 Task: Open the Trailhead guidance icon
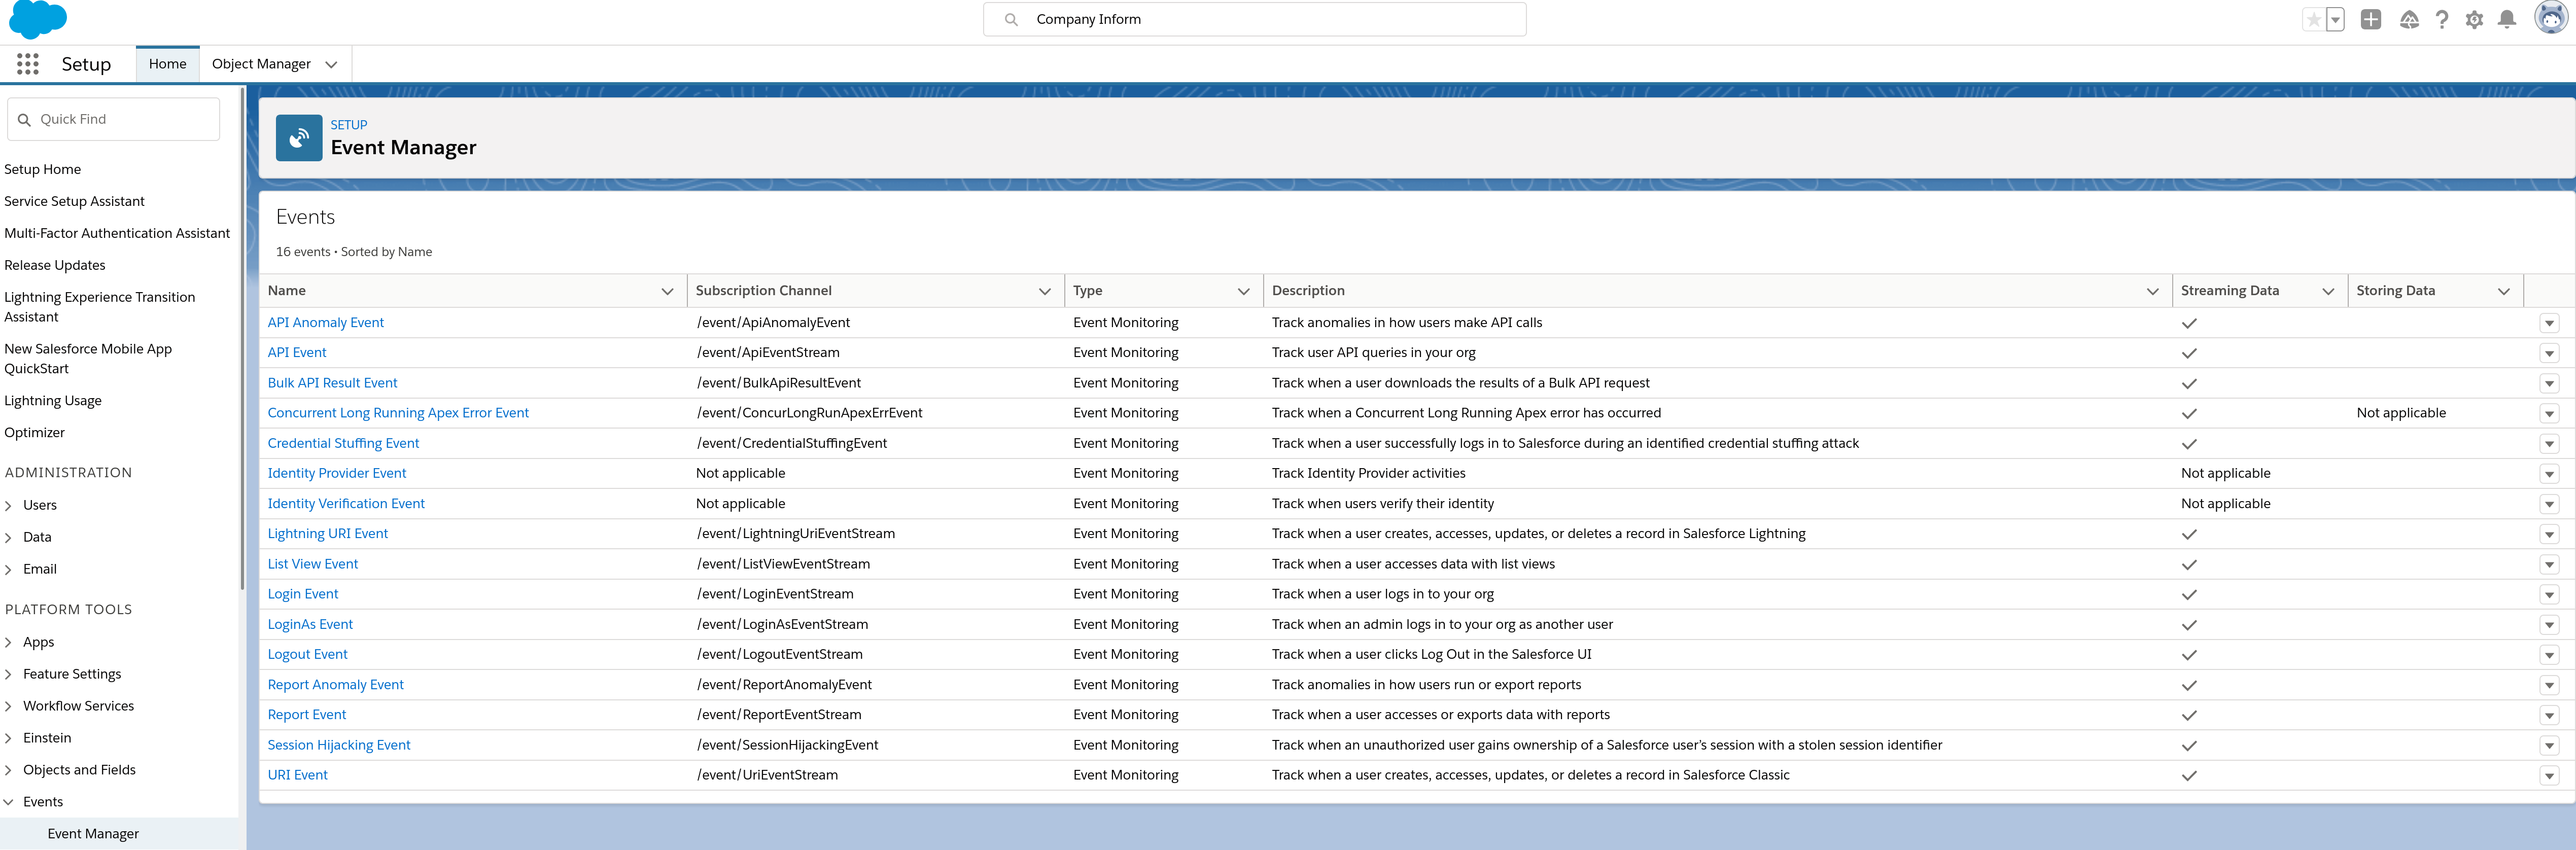coord(2409,20)
